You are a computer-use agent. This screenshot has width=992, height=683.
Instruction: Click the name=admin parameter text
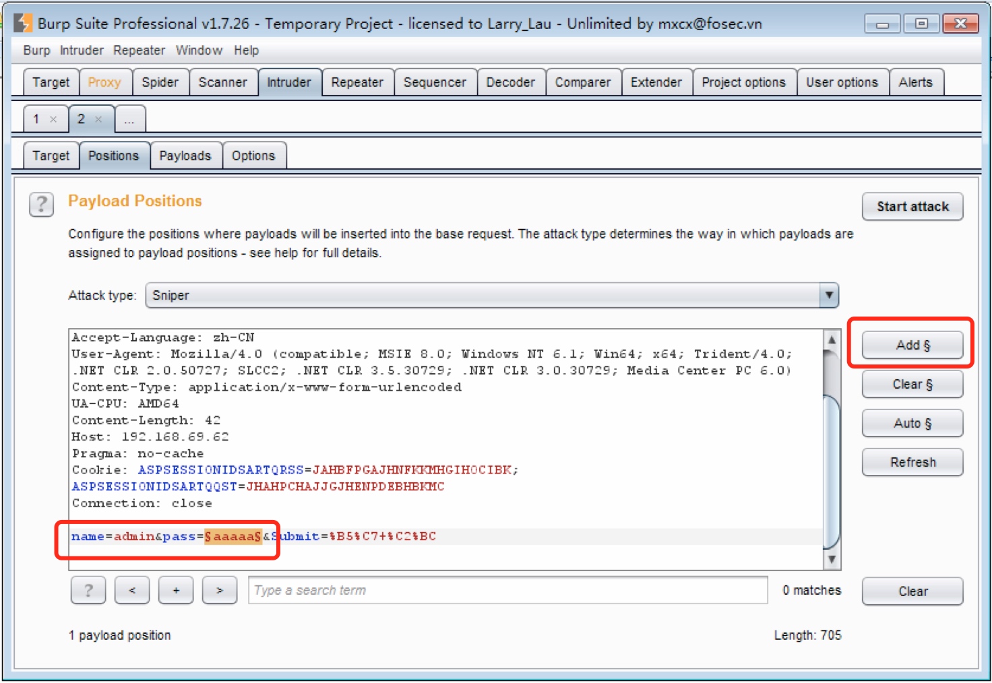(113, 536)
